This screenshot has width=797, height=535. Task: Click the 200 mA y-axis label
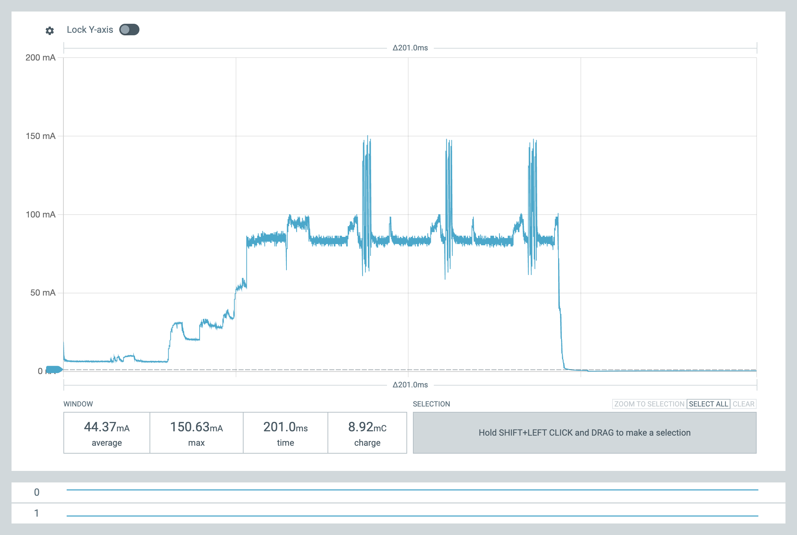40,58
